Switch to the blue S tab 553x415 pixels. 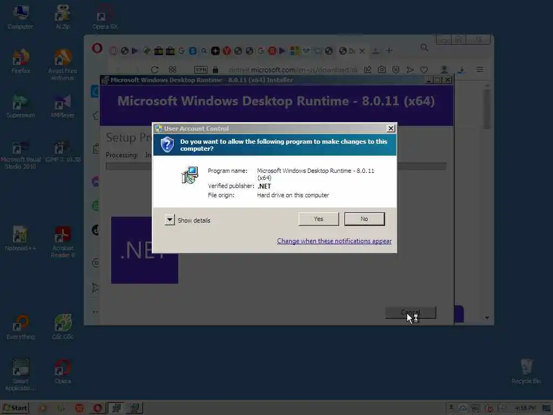pyautogui.click(x=193, y=51)
